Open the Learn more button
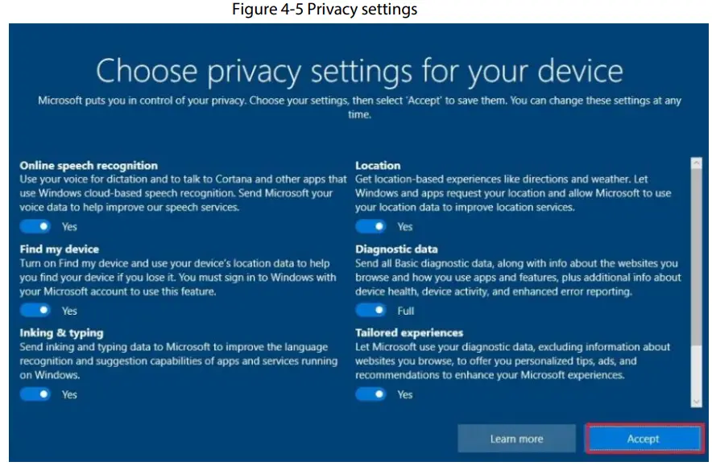 (516, 439)
